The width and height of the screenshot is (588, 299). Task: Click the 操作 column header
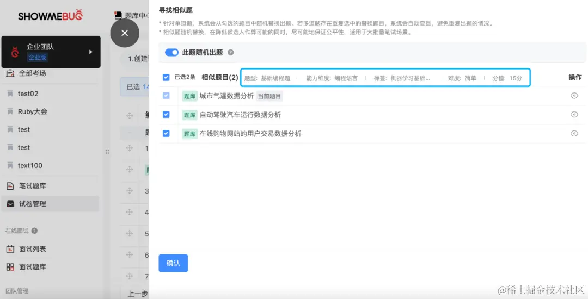(x=575, y=77)
